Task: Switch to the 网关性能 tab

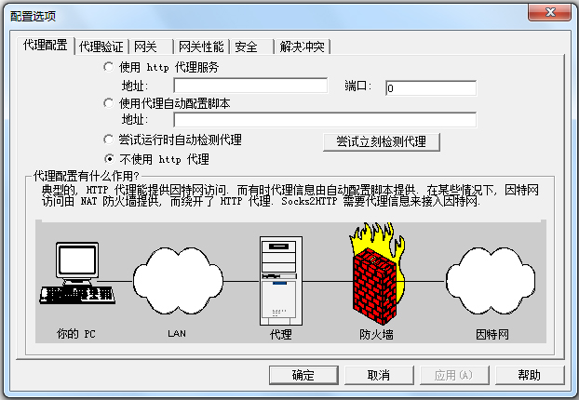Action: tap(201, 47)
